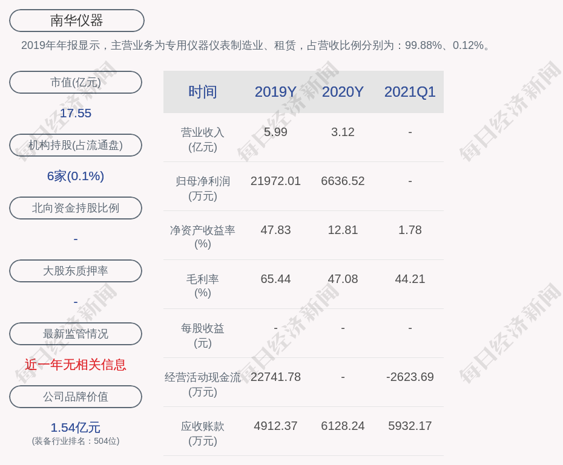Click the red 近一年无相关信息 text
The width and height of the screenshot is (563, 465).
(76, 365)
